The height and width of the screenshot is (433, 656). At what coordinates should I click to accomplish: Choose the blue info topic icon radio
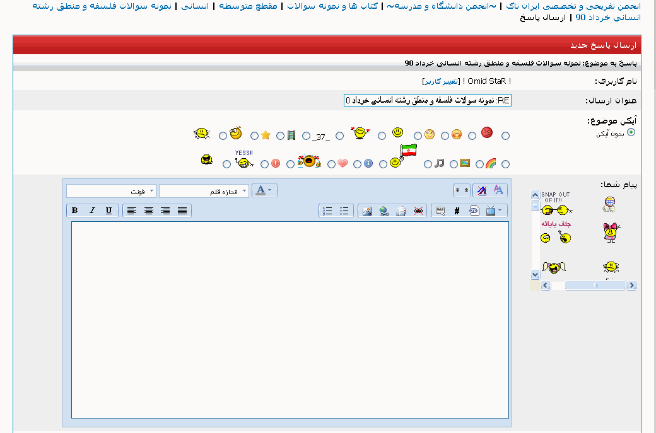click(x=384, y=165)
